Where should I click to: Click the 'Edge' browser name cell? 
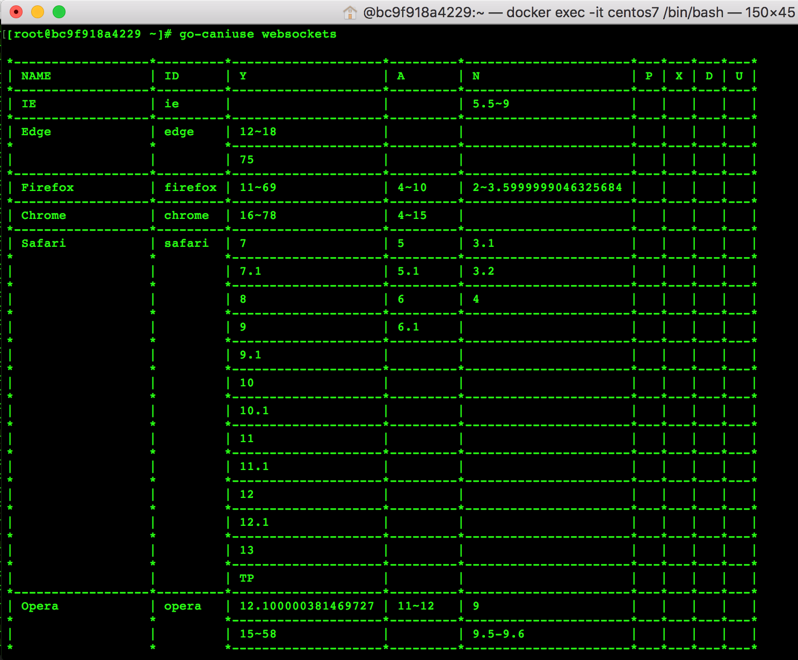click(x=36, y=131)
